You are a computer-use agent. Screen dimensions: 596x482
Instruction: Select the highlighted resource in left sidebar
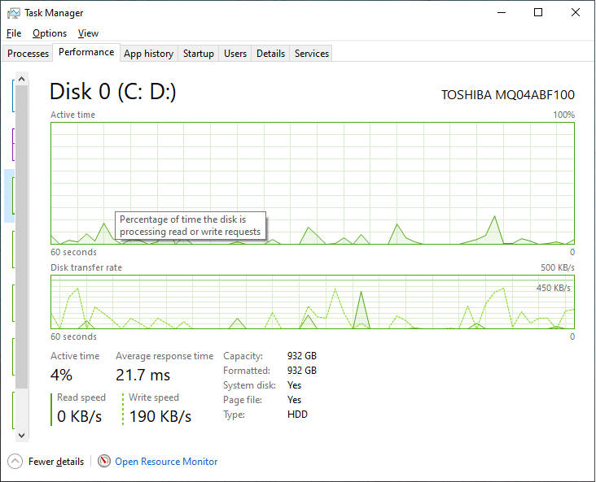[8, 196]
